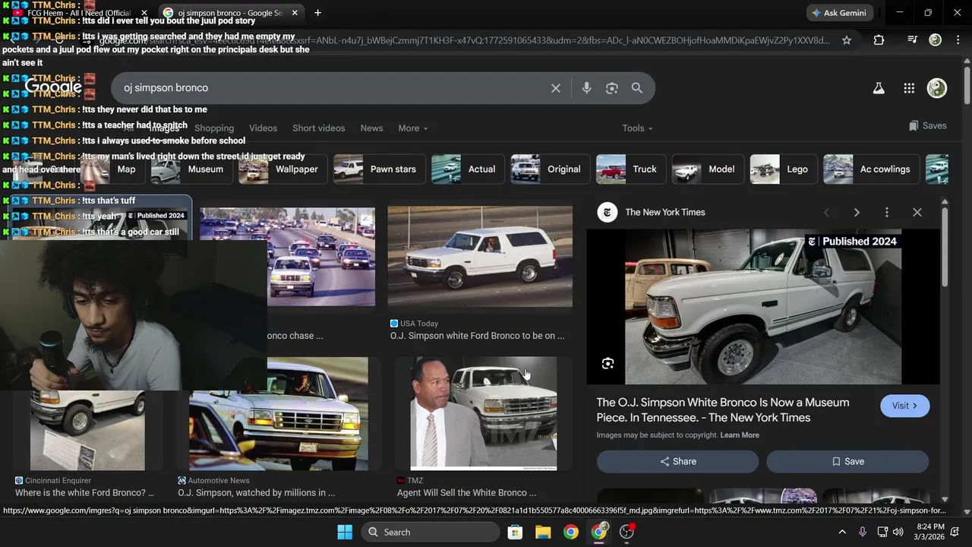The image size is (972, 547).
Task: Select the Wallpaper filter chip
Action: point(282,169)
